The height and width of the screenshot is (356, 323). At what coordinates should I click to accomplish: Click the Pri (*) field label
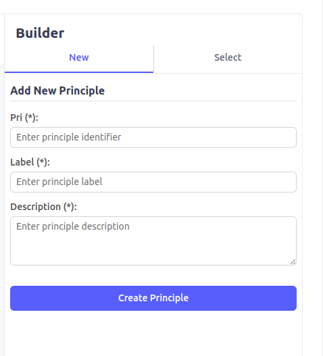24,118
